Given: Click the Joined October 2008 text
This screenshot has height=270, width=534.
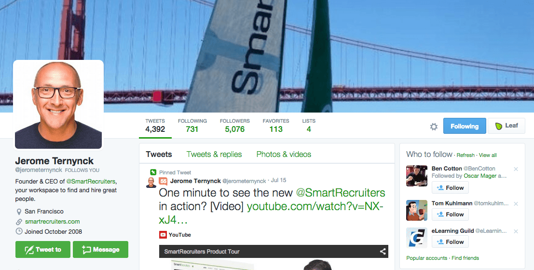Looking at the screenshot, I should pyautogui.click(x=53, y=231).
